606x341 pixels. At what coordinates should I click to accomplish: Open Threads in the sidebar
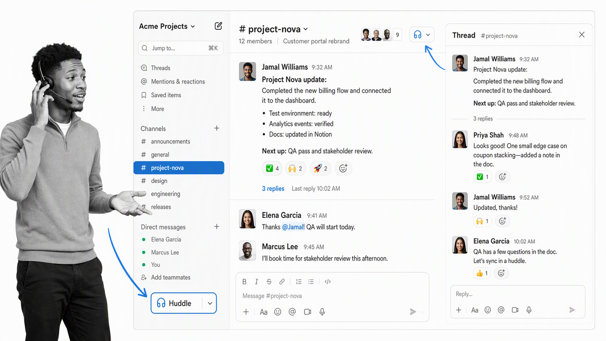pos(155,68)
